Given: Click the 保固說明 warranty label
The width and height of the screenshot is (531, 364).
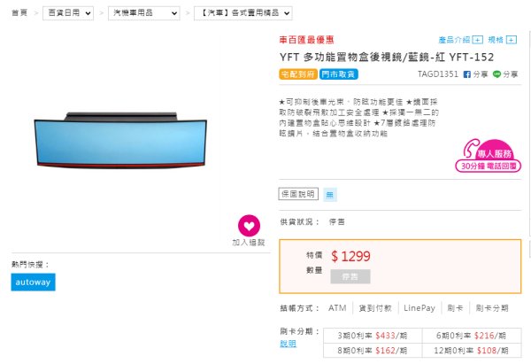Looking at the screenshot, I should click(x=297, y=194).
